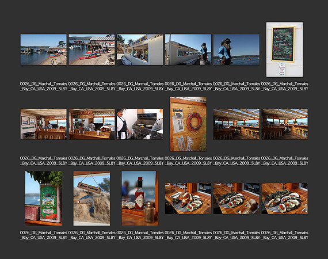The image size is (328, 259).
Task: Select photo of shack with sailor statue beside
Action: coord(188,49)
